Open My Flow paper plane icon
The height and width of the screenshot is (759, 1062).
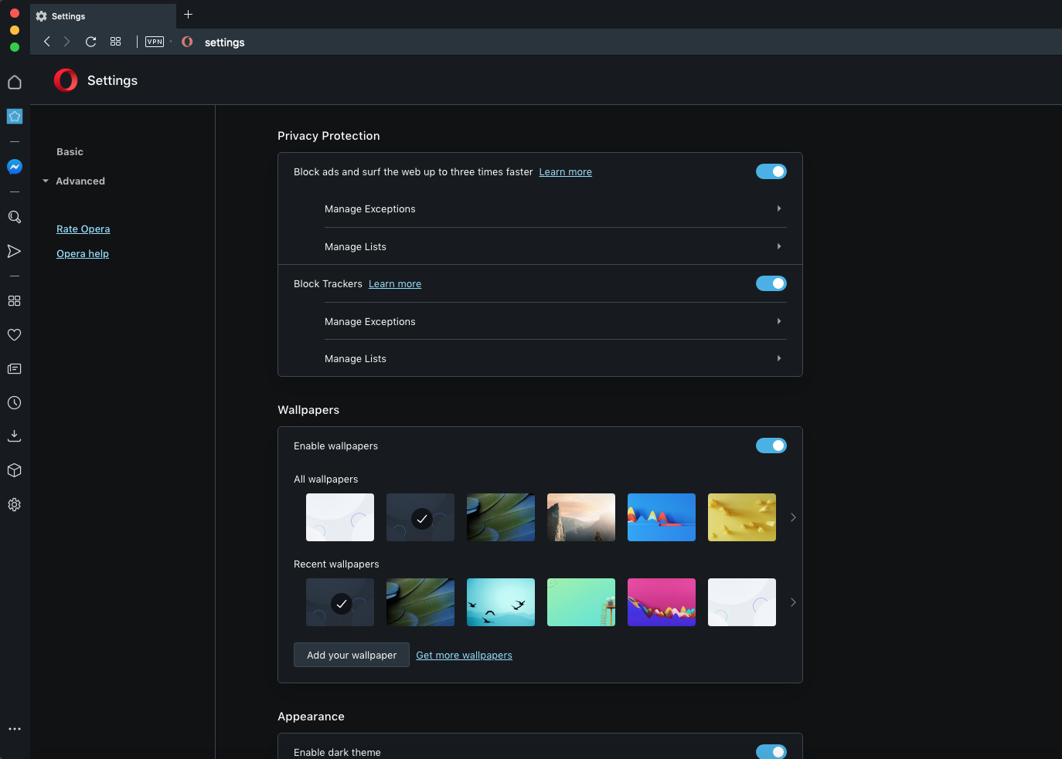click(x=15, y=251)
